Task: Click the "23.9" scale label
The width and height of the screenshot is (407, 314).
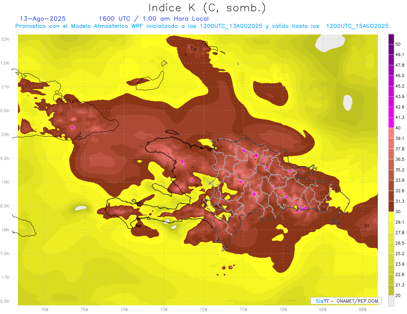Action: 400,264
